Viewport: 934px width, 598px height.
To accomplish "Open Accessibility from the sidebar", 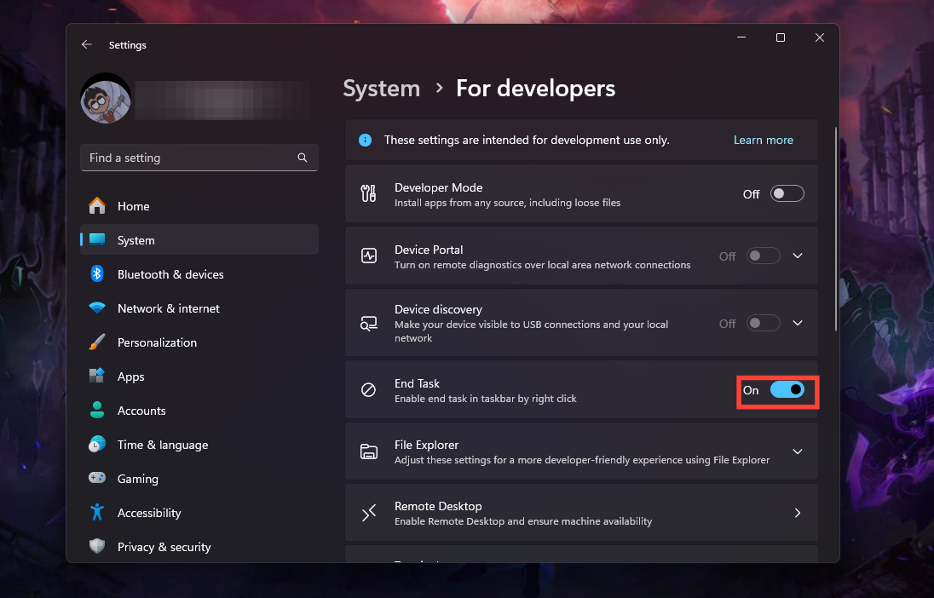I will [x=149, y=513].
